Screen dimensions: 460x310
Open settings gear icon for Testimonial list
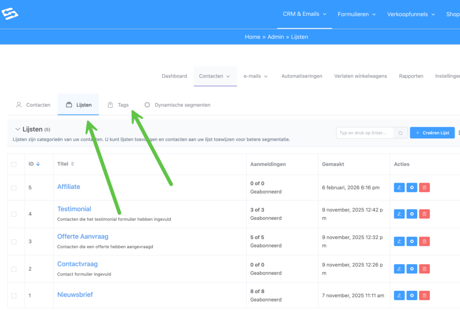411,214
